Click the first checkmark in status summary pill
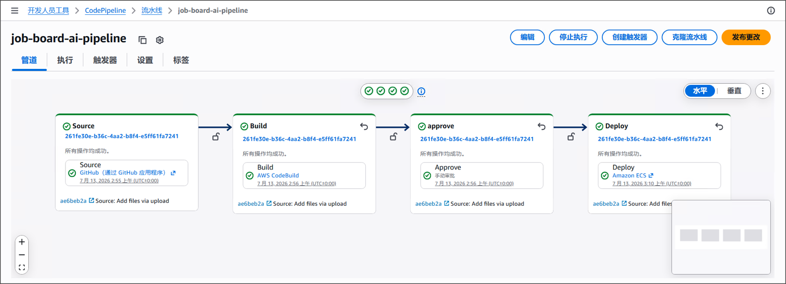The height and width of the screenshot is (284, 786). click(369, 91)
